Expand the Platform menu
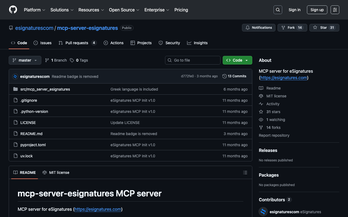Image resolution: width=348 pixels, height=217 pixels. pos(35,10)
